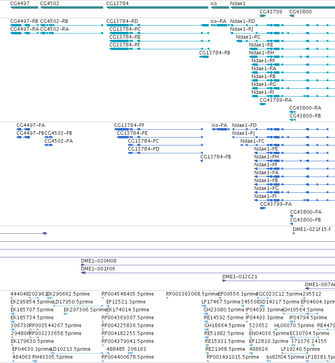This screenshot has height=363, width=335.
Task: Click the CG13784 gene label
Action: coord(117,4)
